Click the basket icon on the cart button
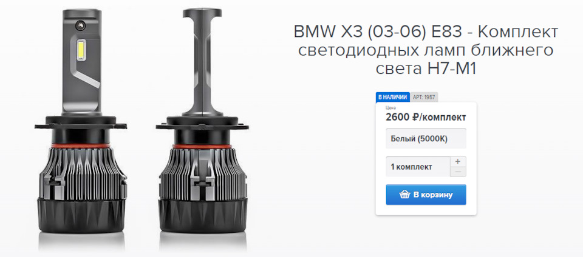Image resolution: width=583 pixels, height=257 pixels. pos(404,195)
